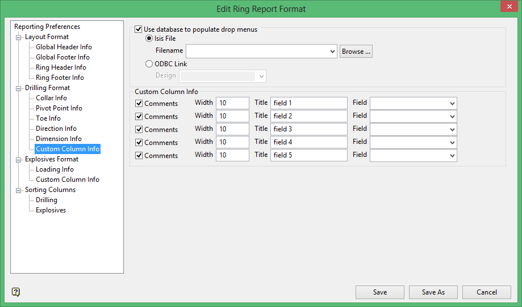The width and height of the screenshot is (522, 307).
Task: Select Pivot Point Info in tree
Action: click(x=59, y=108)
